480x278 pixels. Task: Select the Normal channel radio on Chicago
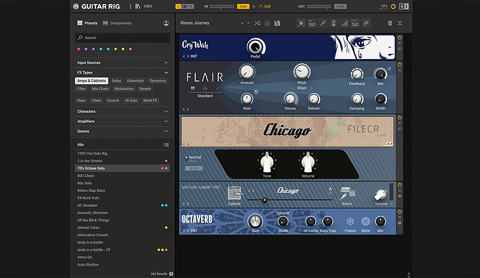186,157
